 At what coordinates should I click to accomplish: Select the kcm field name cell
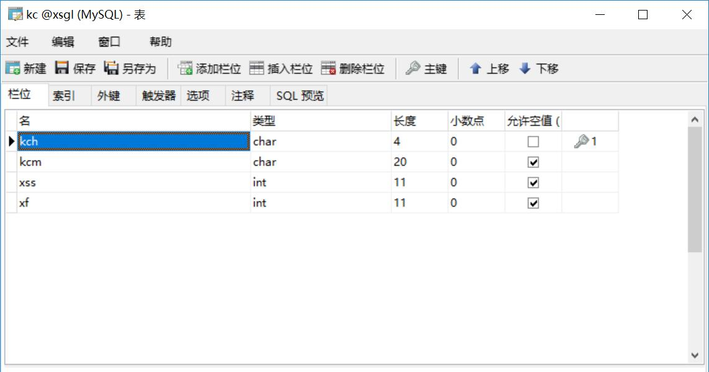(x=134, y=162)
